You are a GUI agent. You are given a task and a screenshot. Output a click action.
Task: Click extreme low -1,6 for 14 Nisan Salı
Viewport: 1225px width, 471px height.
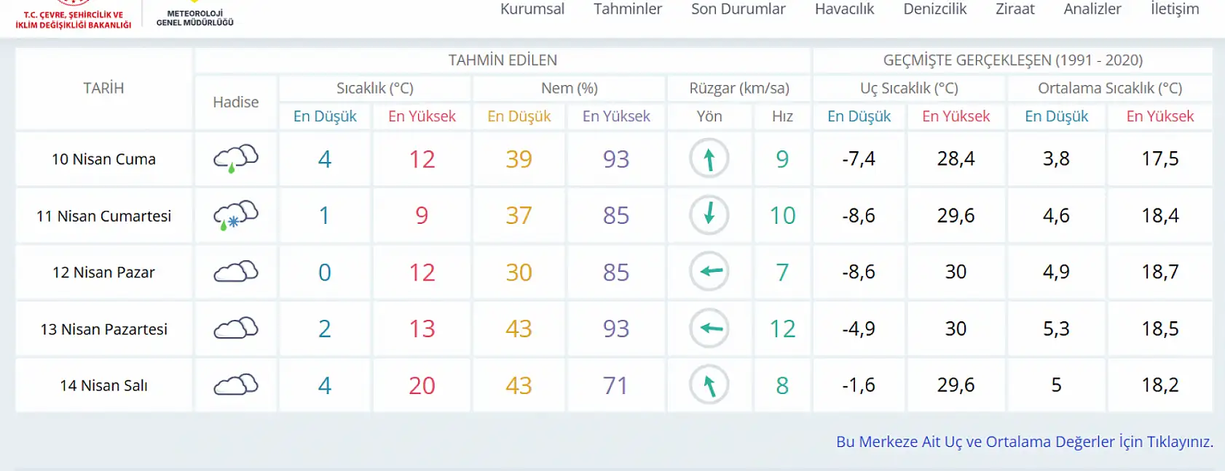coord(859,385)
